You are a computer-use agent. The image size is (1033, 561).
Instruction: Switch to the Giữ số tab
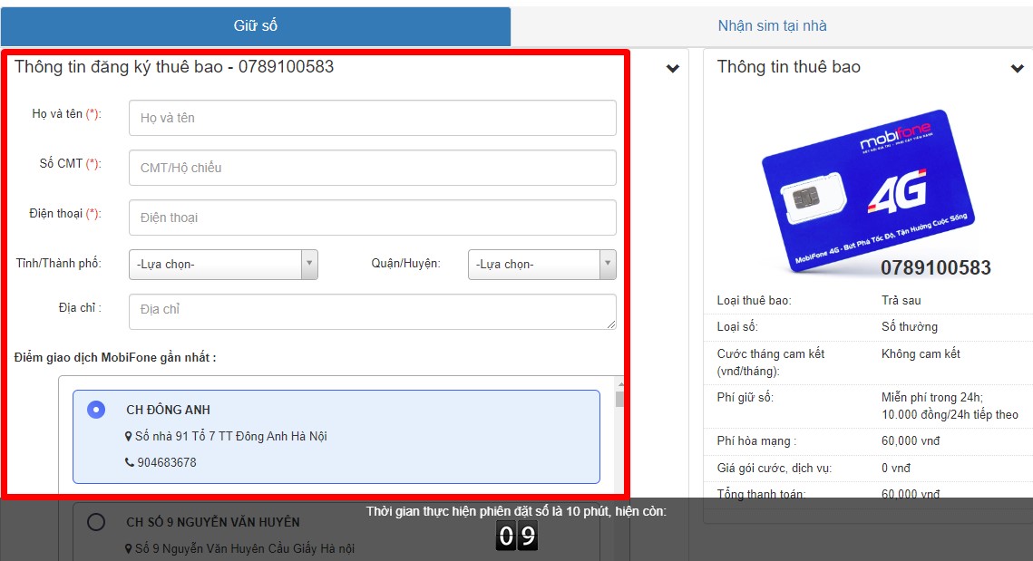coord(255,26)
